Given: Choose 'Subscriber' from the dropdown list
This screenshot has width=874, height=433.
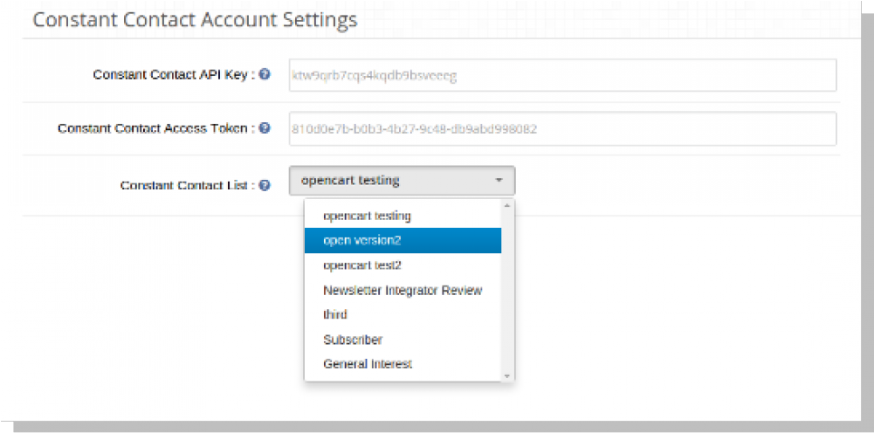Looking at the screenshot, I should 353,340.
